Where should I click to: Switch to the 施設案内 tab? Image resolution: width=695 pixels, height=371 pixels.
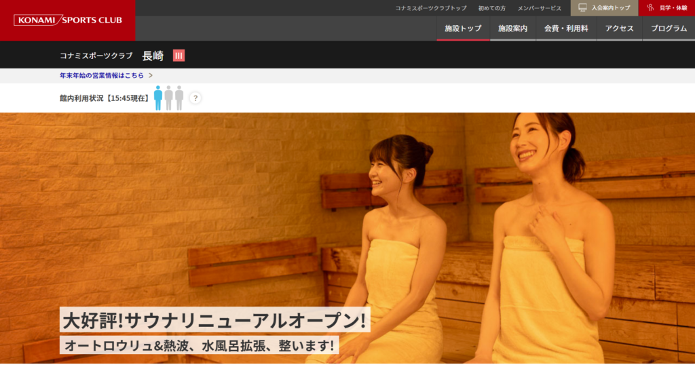pyautogui.click(x=512, y=28)
